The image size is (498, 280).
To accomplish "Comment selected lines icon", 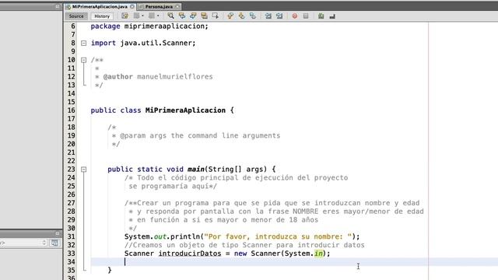I will (x=321, y=16).
